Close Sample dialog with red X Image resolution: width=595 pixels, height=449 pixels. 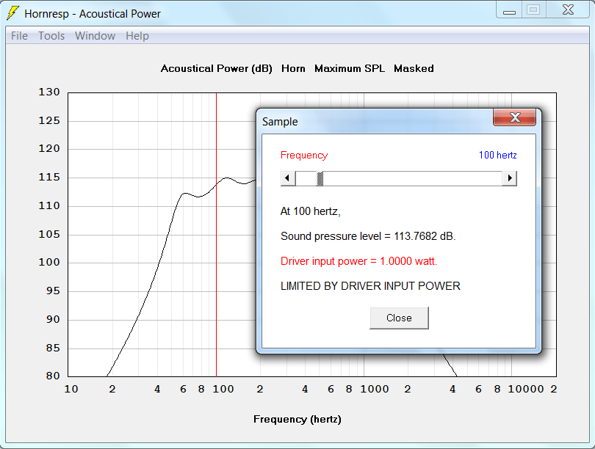click(x=514, y=117)
